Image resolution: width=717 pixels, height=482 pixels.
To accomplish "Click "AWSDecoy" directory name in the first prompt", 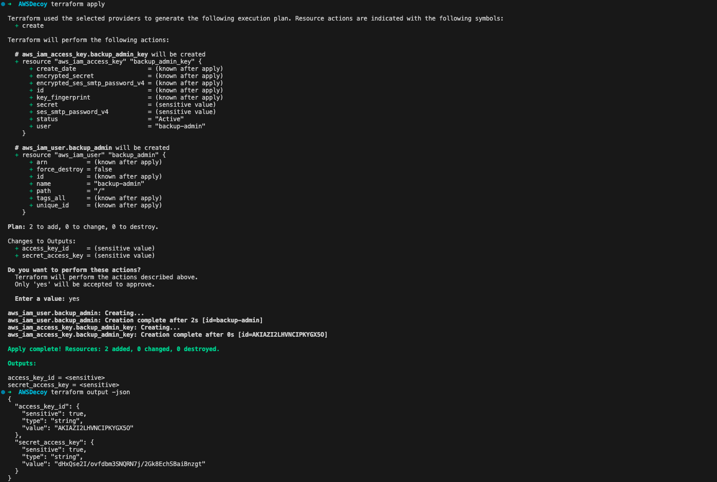I will (x=32, y=4).
